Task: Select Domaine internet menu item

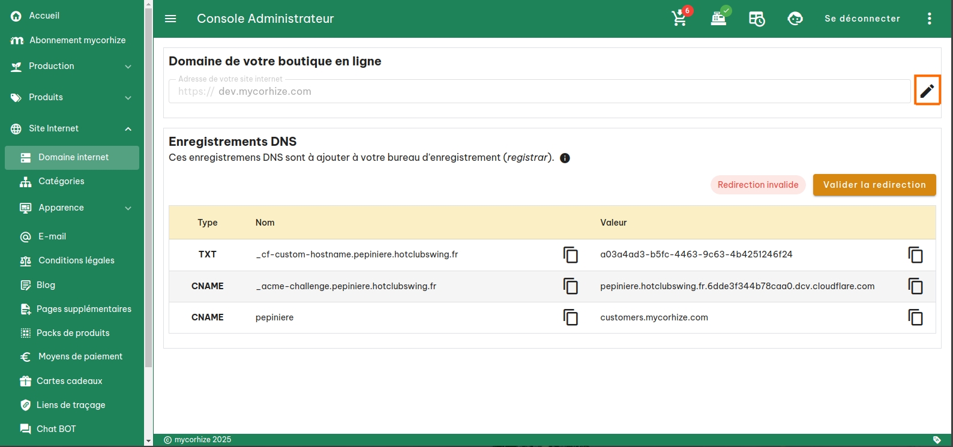Action: point(72,157)
